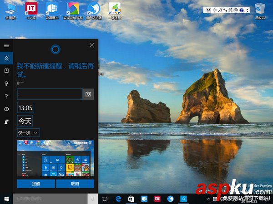Open the Windows Store taskbar icon
273x204 pixels.
(x=131, y=199)
